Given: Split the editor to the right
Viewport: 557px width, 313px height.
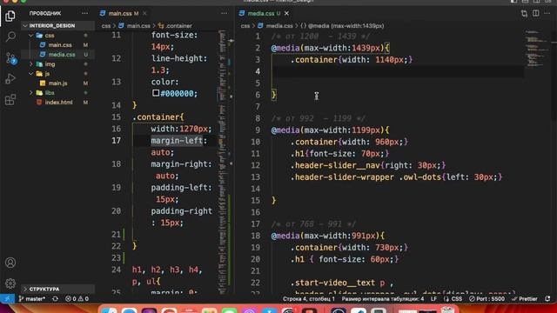Looking at the screenshot, I should click(x=536, y=14).
